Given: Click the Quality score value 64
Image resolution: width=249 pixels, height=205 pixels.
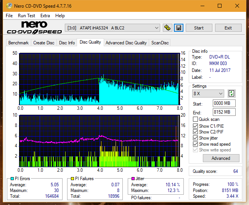Looking at the screenshot, I should click(236, 171).
